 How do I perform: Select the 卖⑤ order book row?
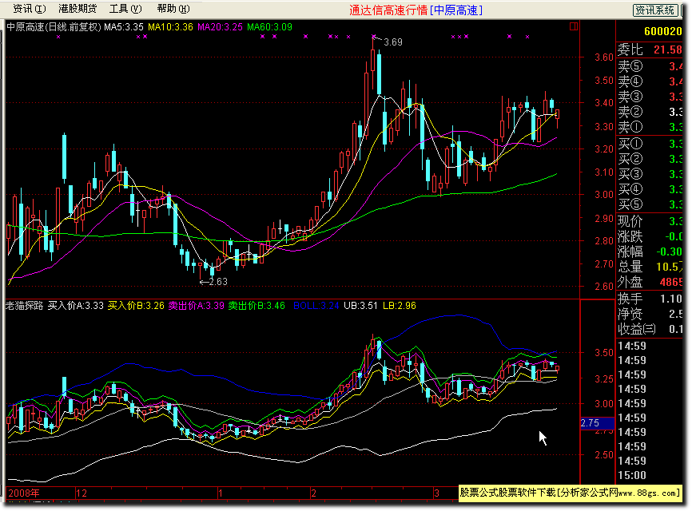click(650, 66)
